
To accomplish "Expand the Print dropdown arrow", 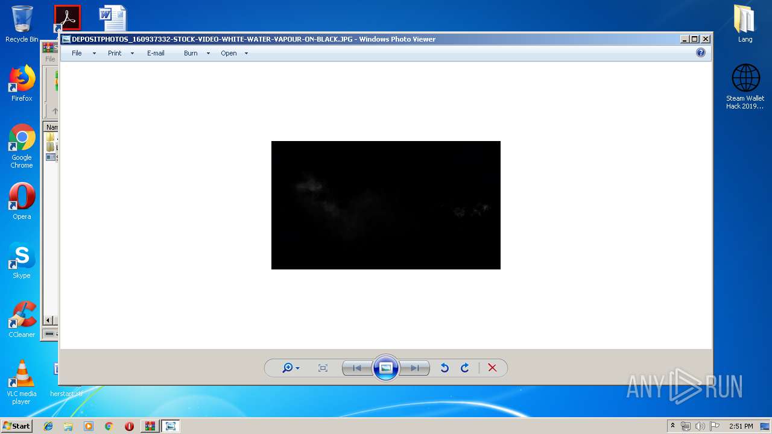I will [x=132, y=54].
